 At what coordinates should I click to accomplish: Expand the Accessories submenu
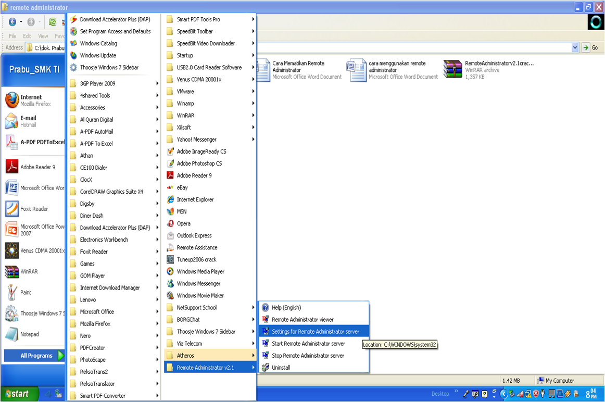coord(114,108)
